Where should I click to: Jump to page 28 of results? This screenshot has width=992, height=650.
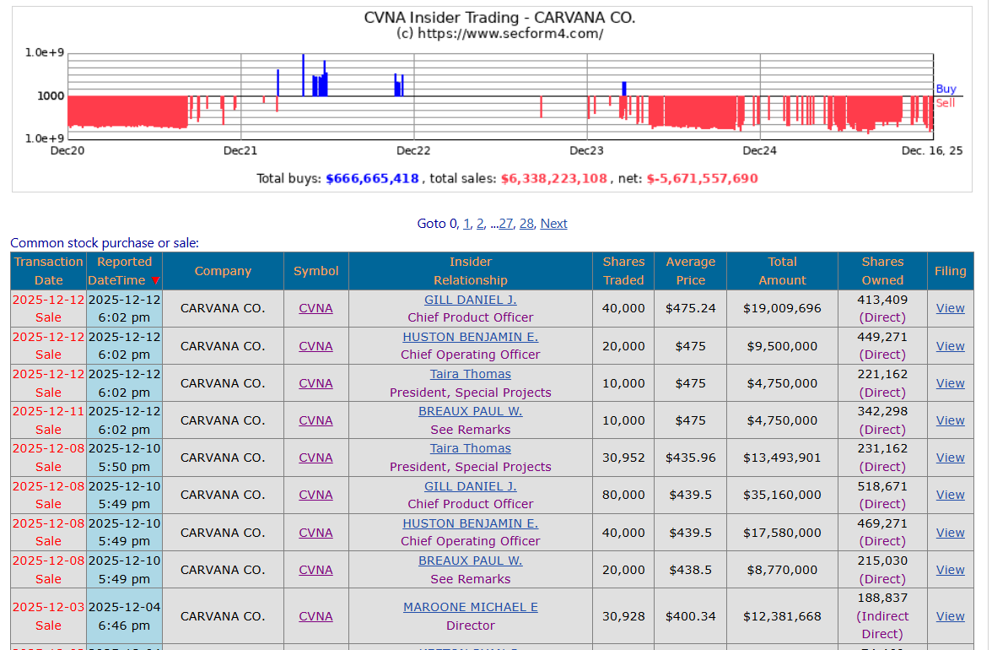click(526, 224)
